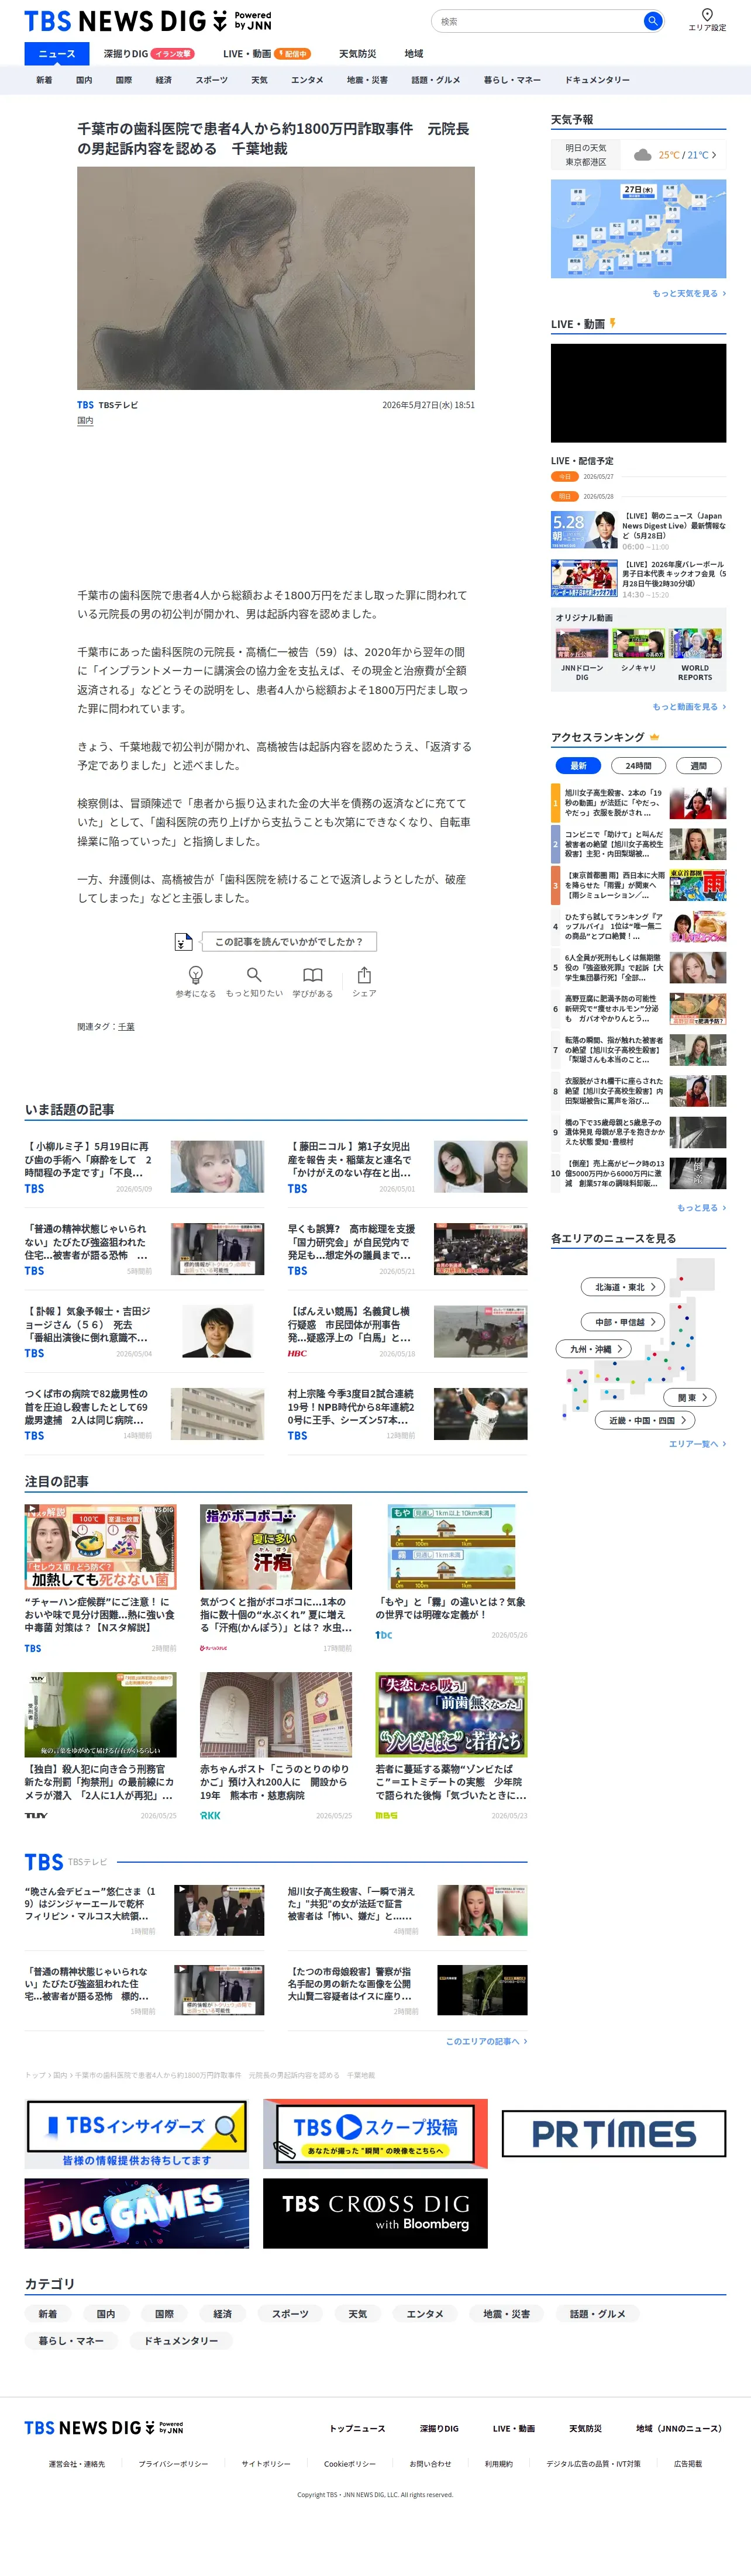The width and height of the screenshot is (751, 2576).
Task: Click the TBS NEWS DIG logo in the header
Action: (x=148, y=21)
